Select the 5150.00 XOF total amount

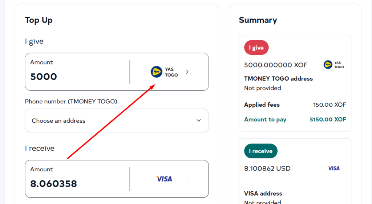[x=328, y=119]
